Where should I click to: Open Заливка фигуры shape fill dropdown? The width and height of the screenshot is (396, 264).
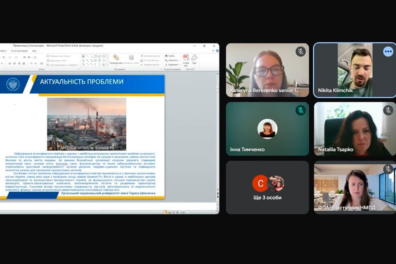point(150,56)
